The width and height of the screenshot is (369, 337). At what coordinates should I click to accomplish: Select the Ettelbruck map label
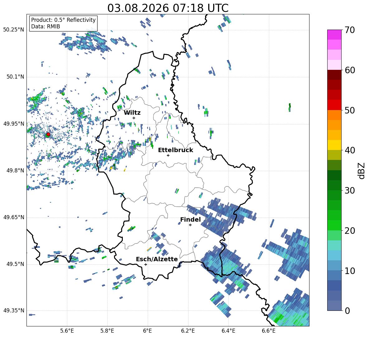[175, 150]
